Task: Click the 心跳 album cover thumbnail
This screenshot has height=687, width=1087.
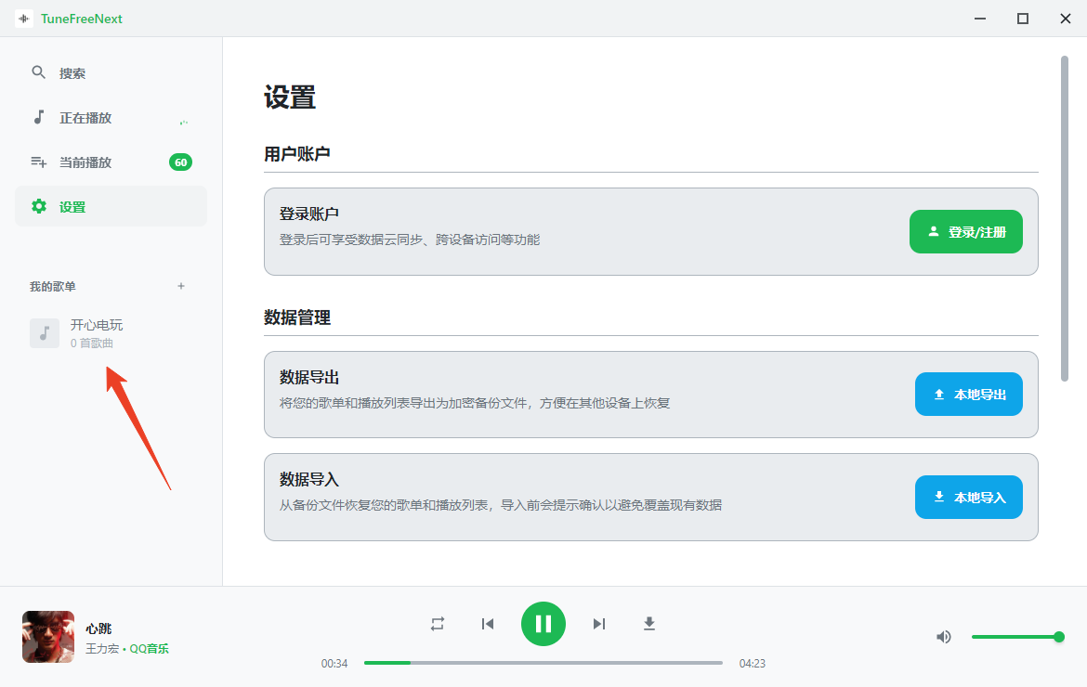Action: (48, 637)
